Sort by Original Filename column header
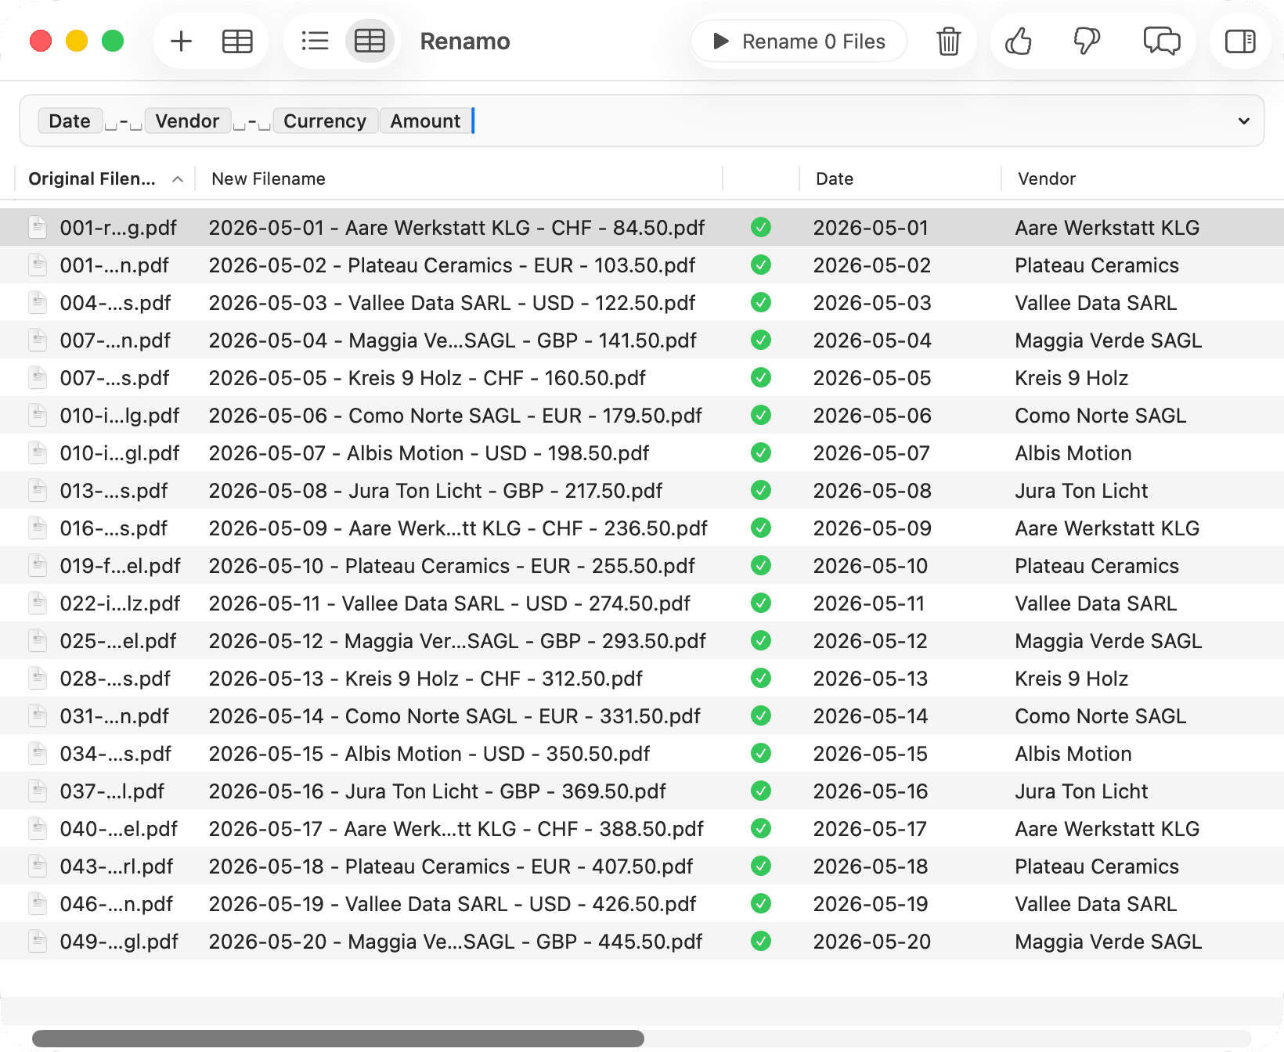The height and width of the screenshot is (1052, 1284). click(105, 178)
